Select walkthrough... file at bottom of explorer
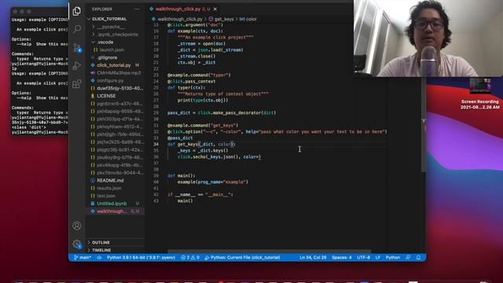This screenshot has height=283, width=503. [x=115, y=211]
